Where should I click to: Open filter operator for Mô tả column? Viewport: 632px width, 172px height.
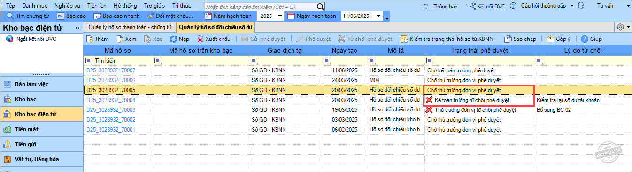[372, 61]
